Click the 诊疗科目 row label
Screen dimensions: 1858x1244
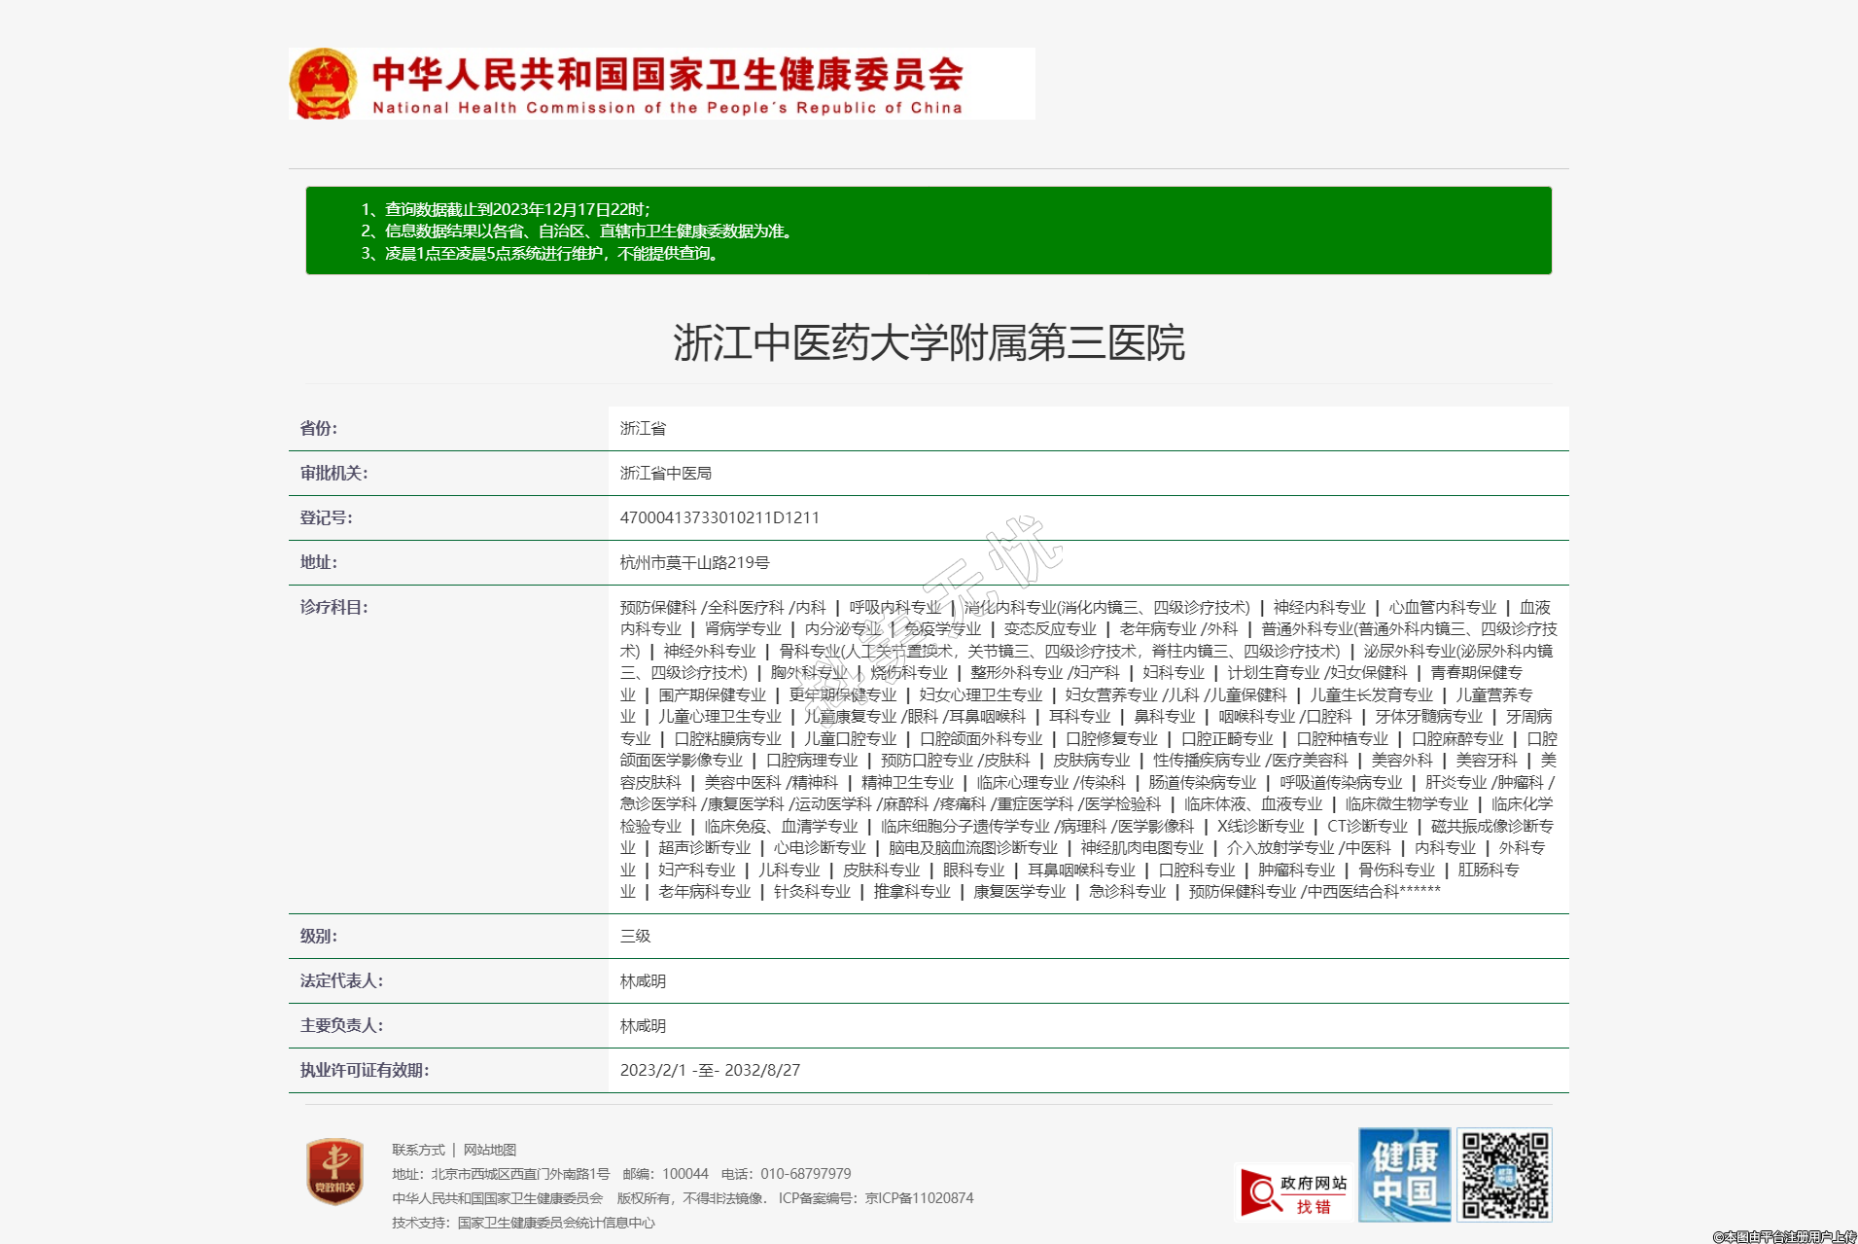coord(333,607)
